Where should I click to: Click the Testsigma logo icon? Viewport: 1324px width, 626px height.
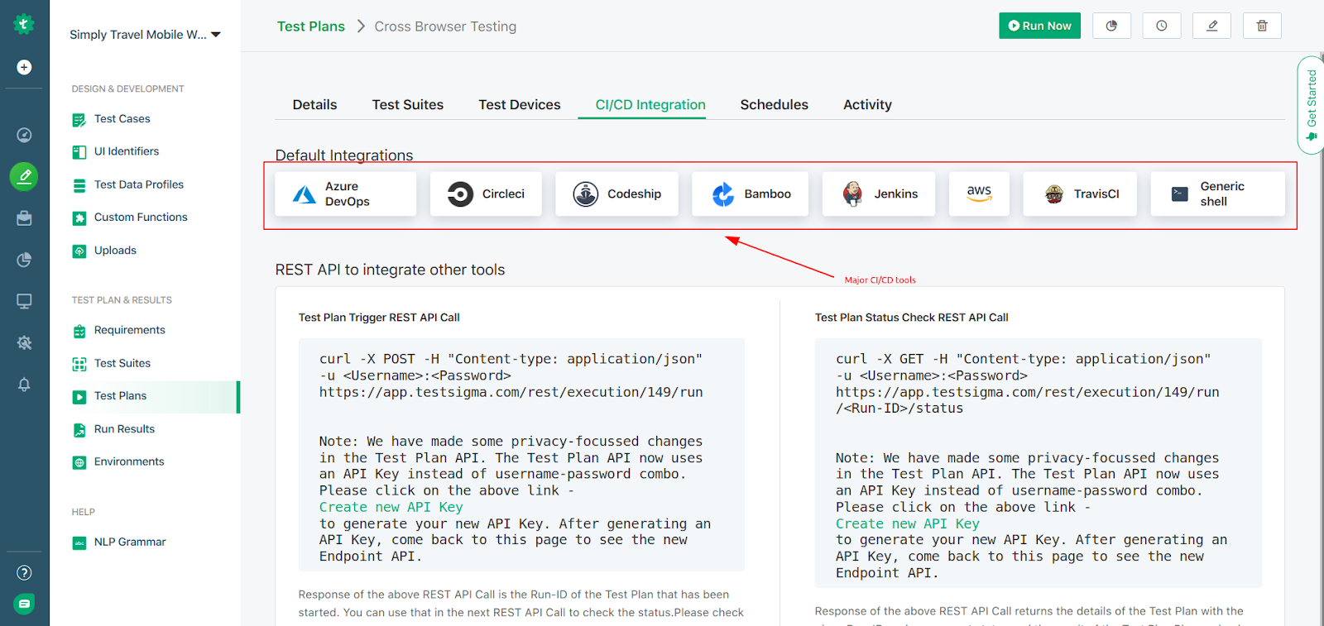tap(24, 24)
